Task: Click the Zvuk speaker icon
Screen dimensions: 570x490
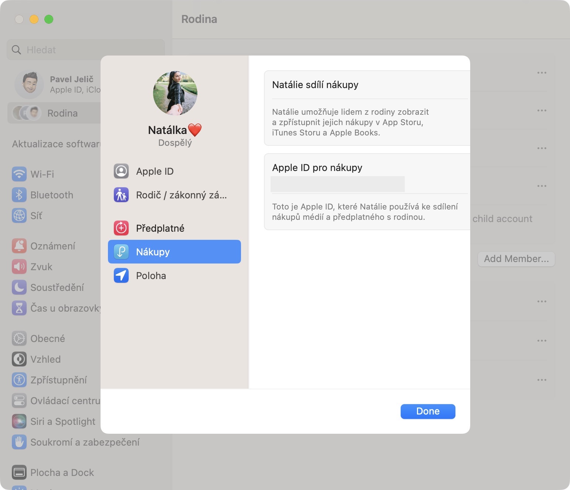Action: click(x=19, y=266)
